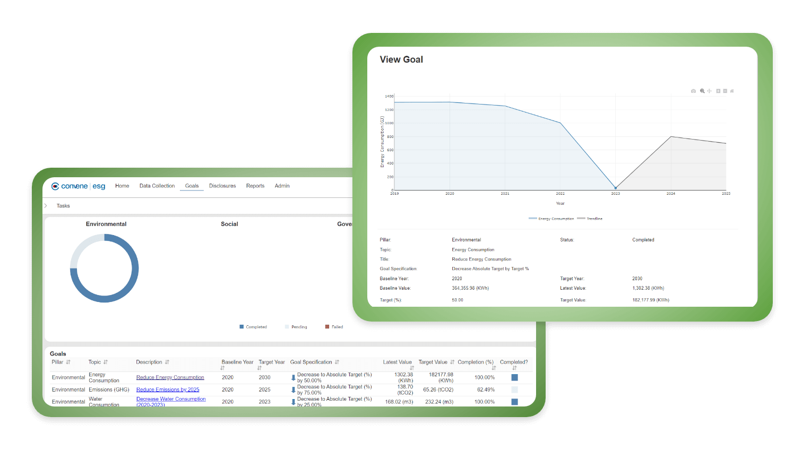The image size is (811, 450).
Task: Sort the table by Pillar column
Action: coord(68,362)
